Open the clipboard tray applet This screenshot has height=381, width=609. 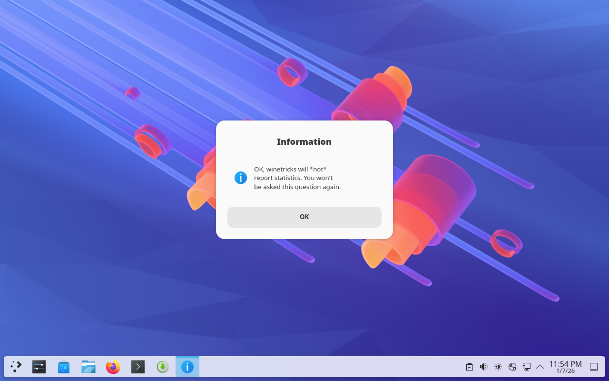[470, 367]
